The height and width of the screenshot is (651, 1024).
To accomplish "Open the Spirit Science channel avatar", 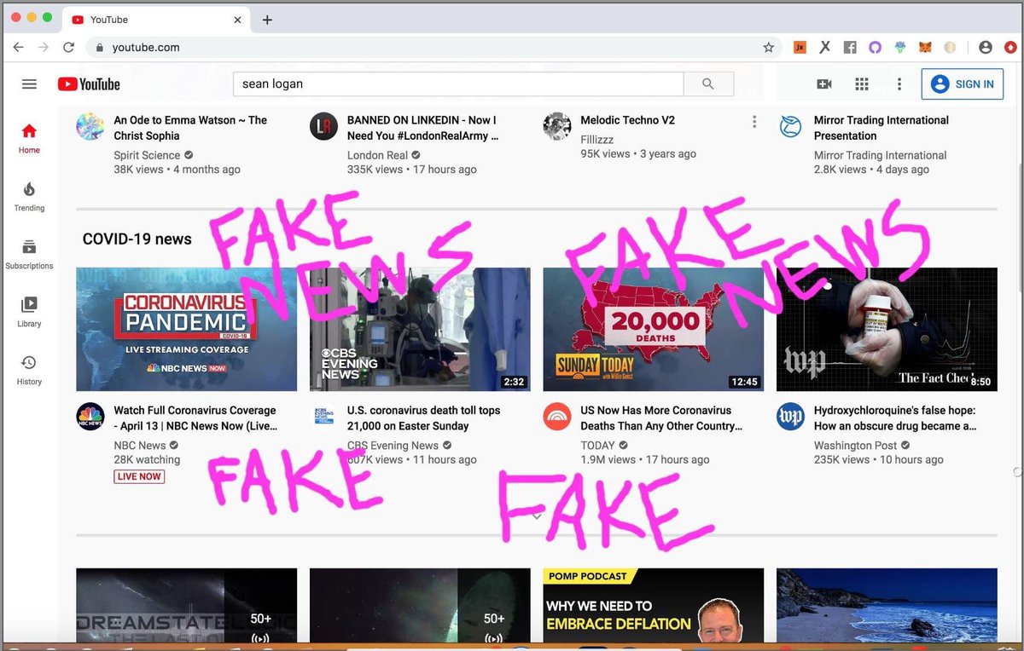I will (90, 126).
